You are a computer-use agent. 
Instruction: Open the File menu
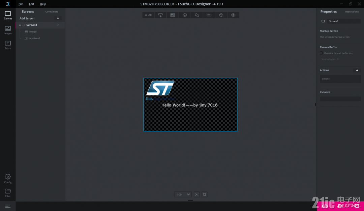click(21, 4)
